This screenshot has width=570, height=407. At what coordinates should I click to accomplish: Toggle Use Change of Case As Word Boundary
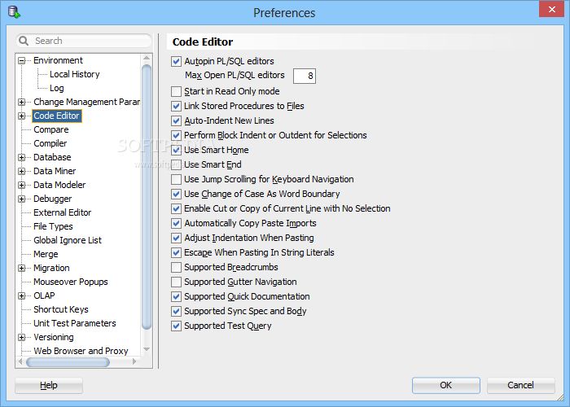tap(177, 194)
